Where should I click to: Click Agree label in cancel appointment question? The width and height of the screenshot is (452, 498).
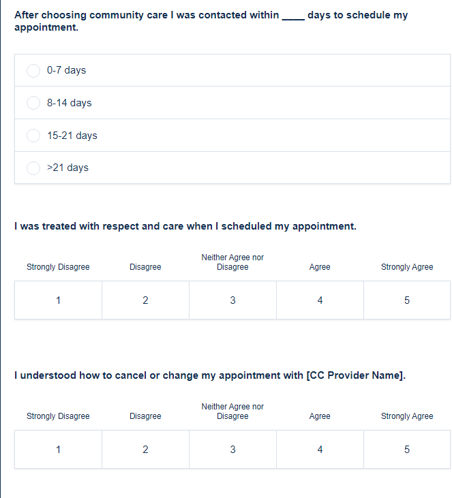coord(320,416)
